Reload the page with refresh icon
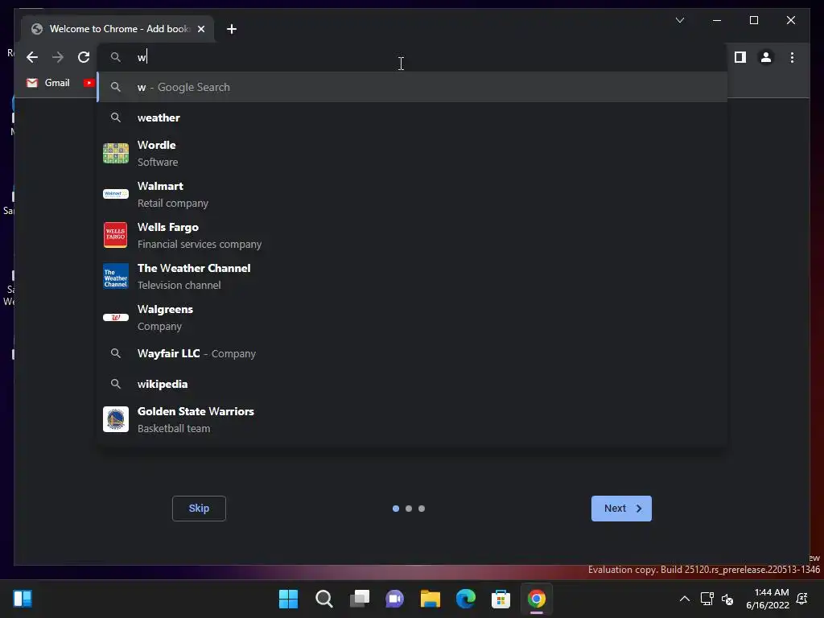The height and width of the screenshot is (618, 824). click(84, 57)
